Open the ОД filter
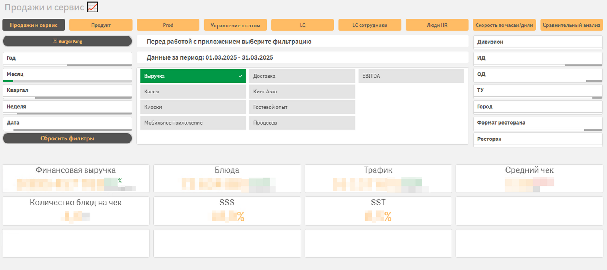The width and height of the screenshot is (607, 270). point(538,75)
